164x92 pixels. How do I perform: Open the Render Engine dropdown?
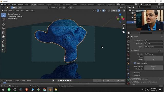153,41
